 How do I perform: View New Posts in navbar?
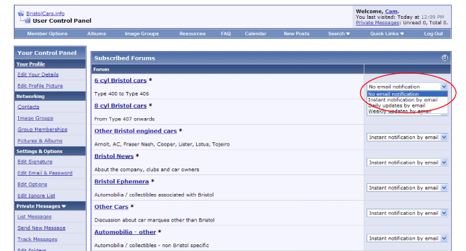pyautogui.click(x=297, y=34)
